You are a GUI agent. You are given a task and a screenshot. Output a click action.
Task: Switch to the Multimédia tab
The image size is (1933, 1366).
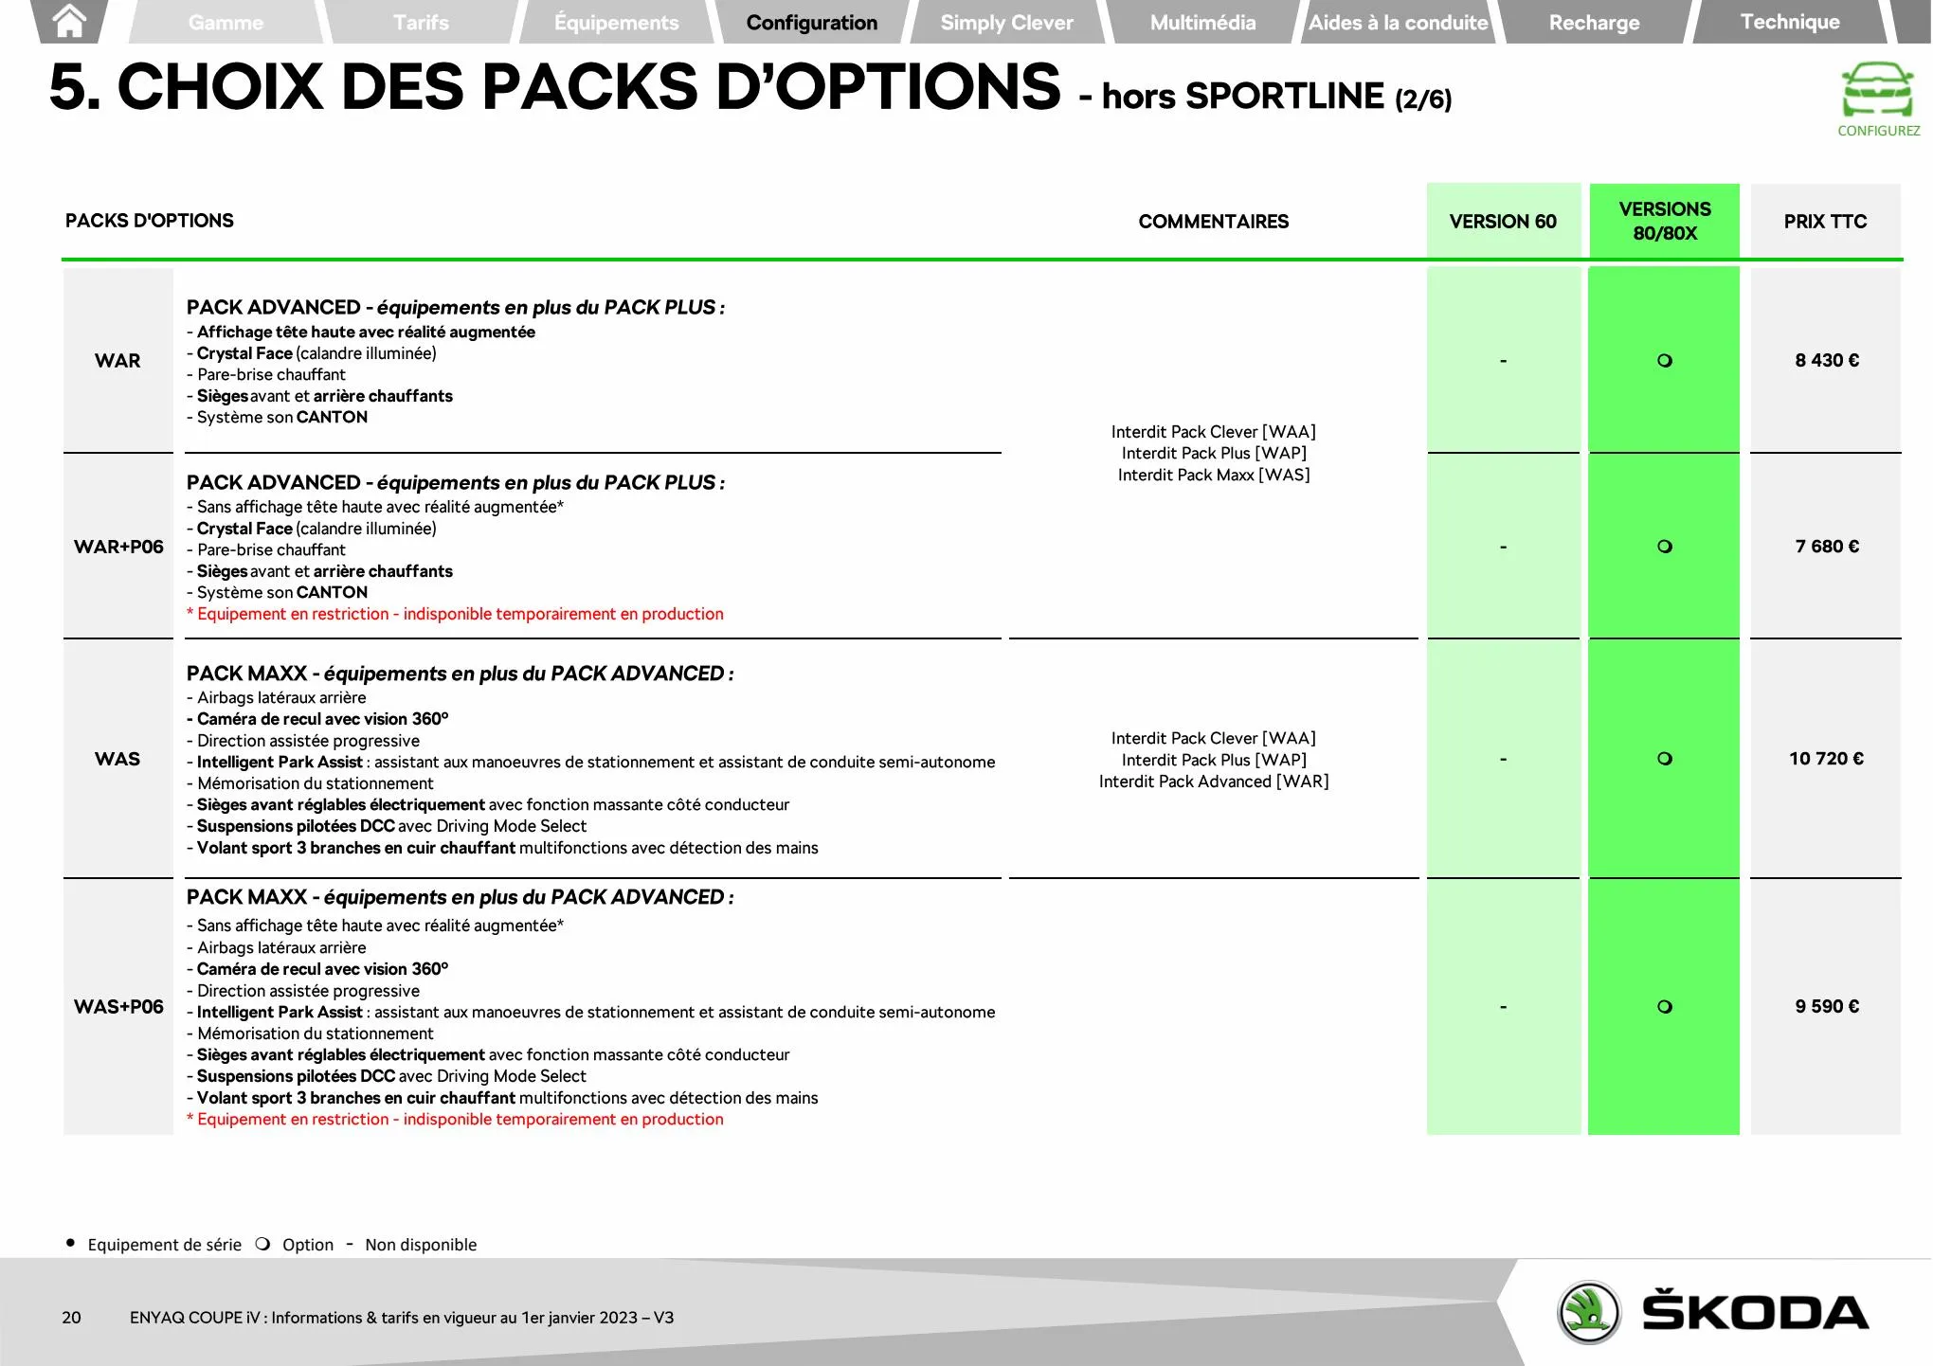click(x=1203, y=22)
